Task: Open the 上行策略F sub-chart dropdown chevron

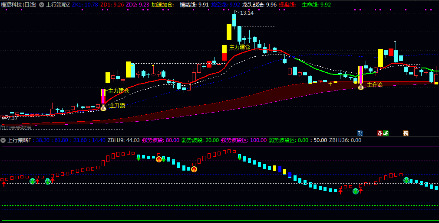Action: 3,140
